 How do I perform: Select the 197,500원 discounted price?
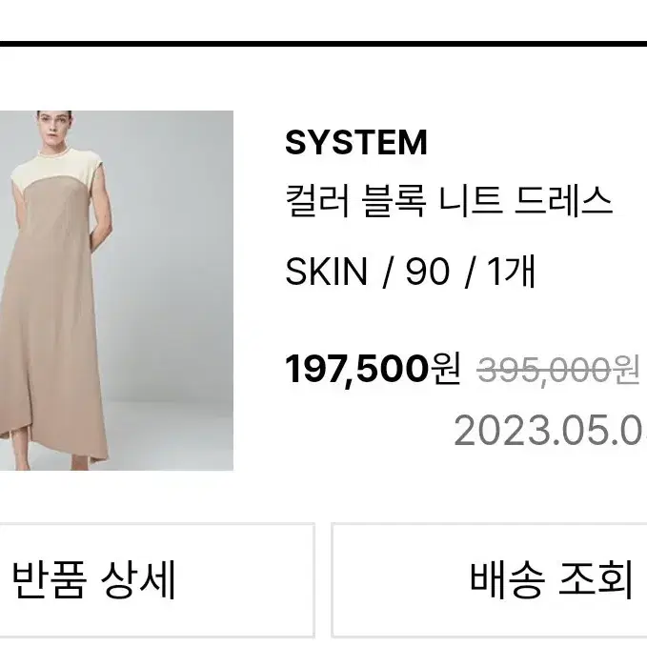click(x=373, y=369)
